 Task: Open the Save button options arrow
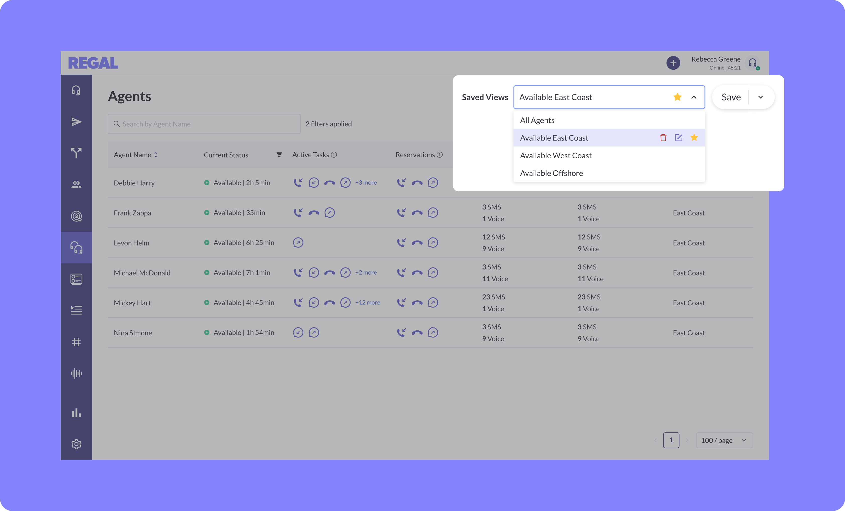(760, 97)
